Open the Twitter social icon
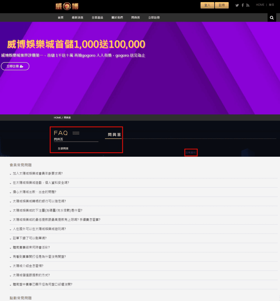The height and width of the screenshot is (301, 280). [237, 5]
